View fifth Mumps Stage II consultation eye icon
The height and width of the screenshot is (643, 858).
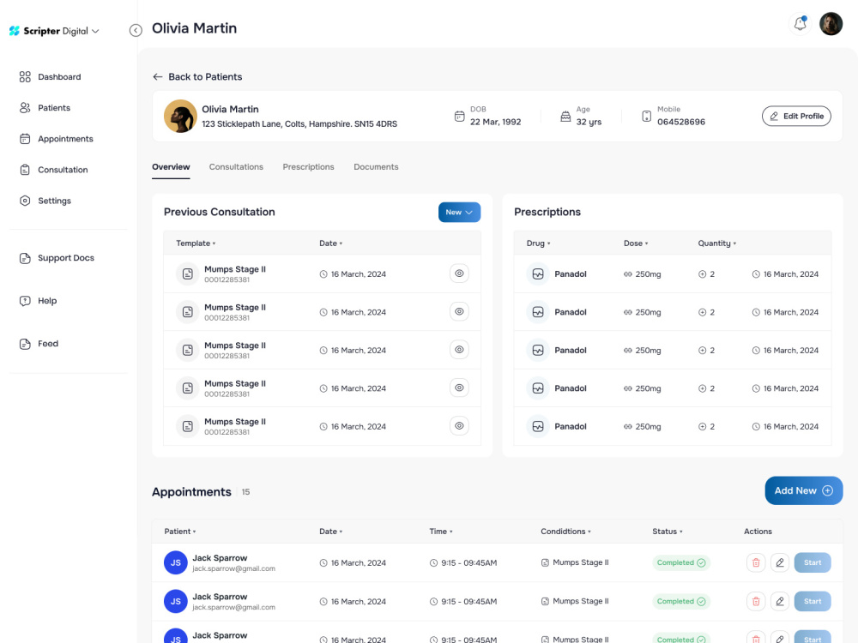tap(459, 426)
